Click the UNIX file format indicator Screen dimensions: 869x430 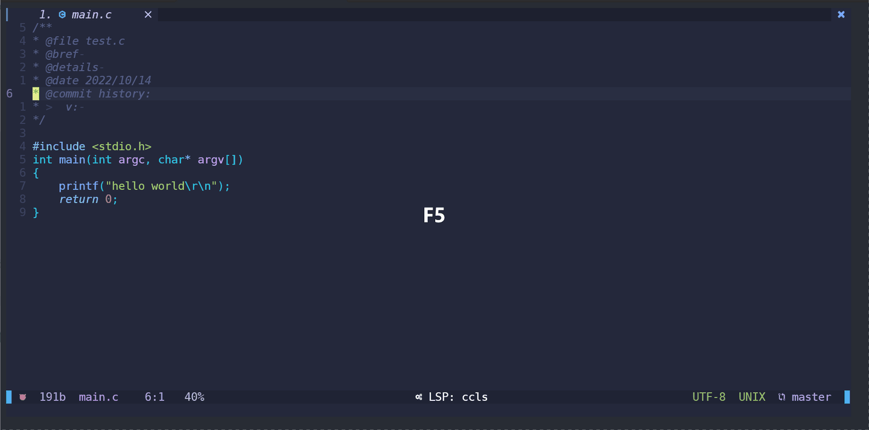tap(752, 397)
